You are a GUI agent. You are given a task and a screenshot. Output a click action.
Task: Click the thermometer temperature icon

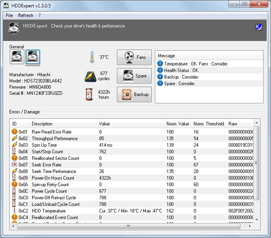92,57
